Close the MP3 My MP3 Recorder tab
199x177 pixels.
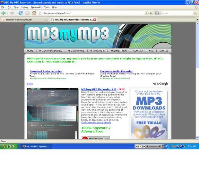[95, 20]
